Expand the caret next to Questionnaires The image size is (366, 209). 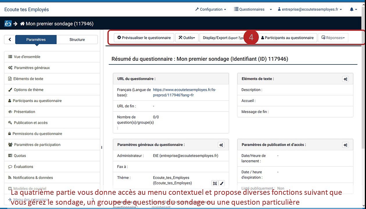click(271, 10)
